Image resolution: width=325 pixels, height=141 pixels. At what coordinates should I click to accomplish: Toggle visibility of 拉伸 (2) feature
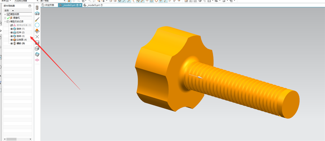pyautogui.click(x=12, y=33)
